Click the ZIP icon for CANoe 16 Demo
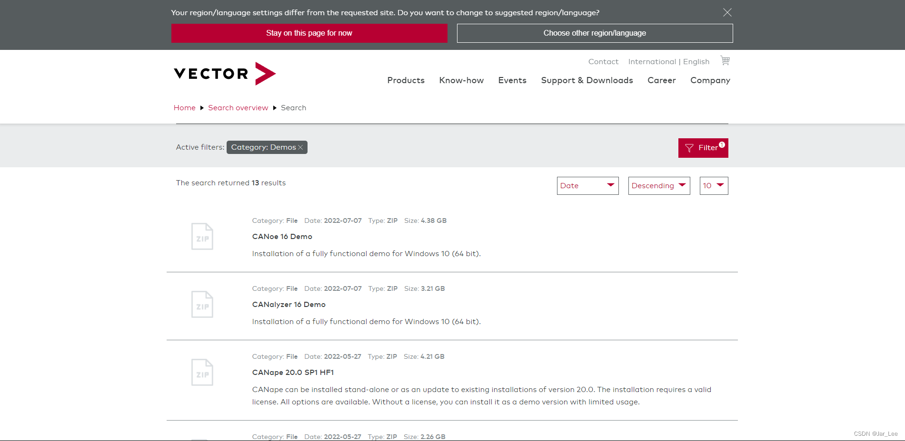The height and width of the screenshot is (441, 905). coord(202,236)
